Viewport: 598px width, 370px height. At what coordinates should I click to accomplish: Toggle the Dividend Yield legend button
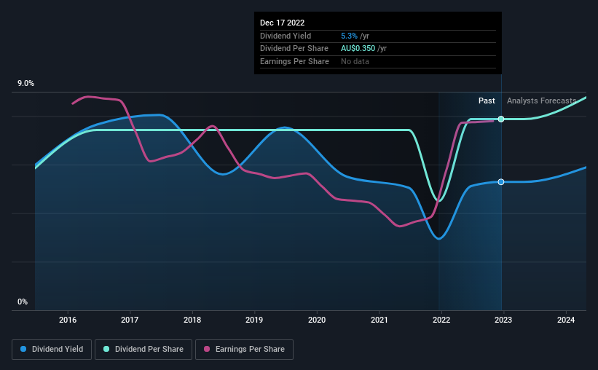52,349
